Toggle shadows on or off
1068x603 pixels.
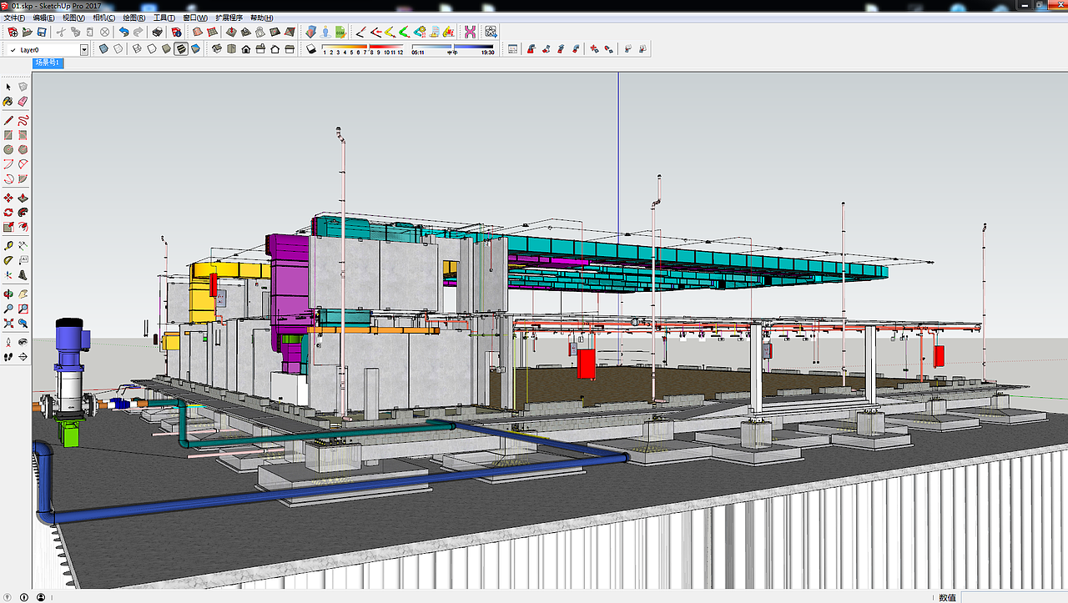[311, 49]
